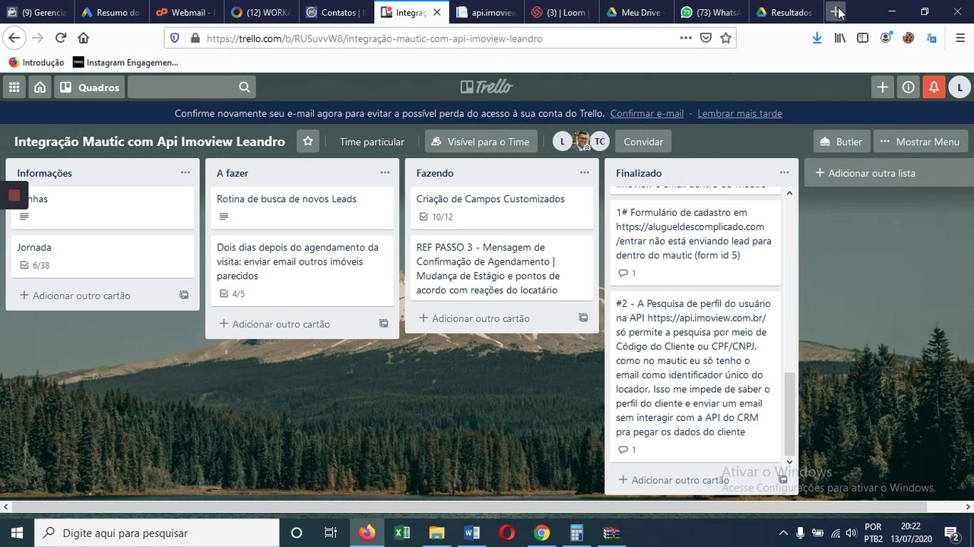974x547 pixels.
Task: Switch to the Resultados browser tab
Action: point(787,12)
